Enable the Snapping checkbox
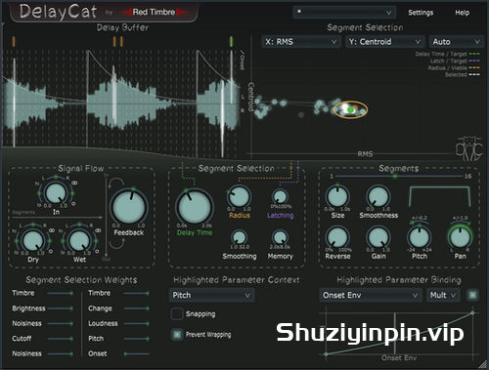 coord(177,314)
